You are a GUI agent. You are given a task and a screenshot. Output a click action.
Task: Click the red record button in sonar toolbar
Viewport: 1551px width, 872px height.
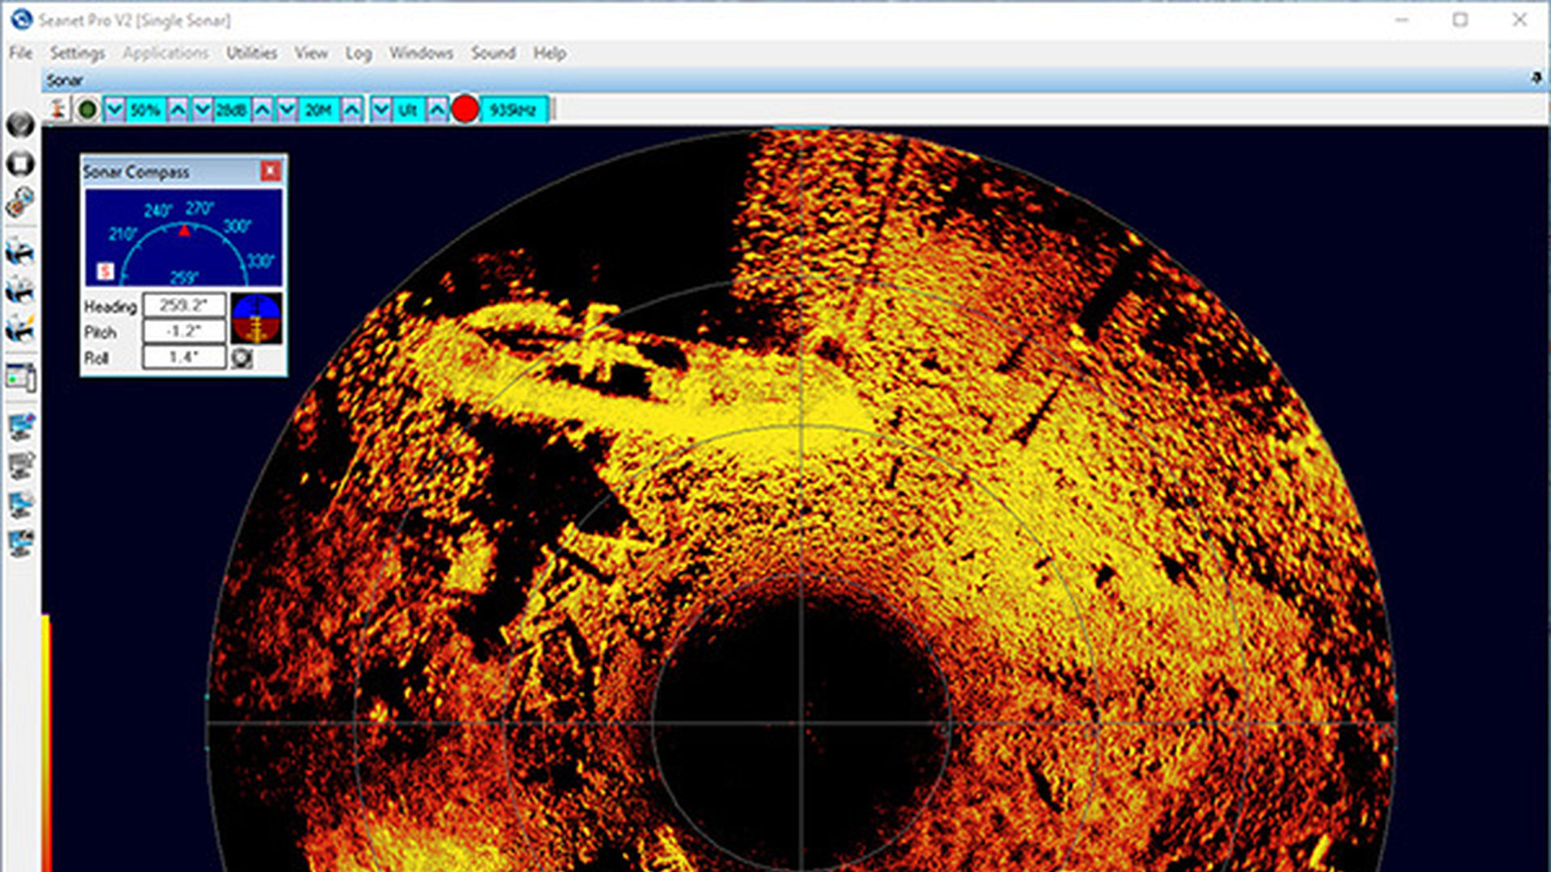pos(464,109)
